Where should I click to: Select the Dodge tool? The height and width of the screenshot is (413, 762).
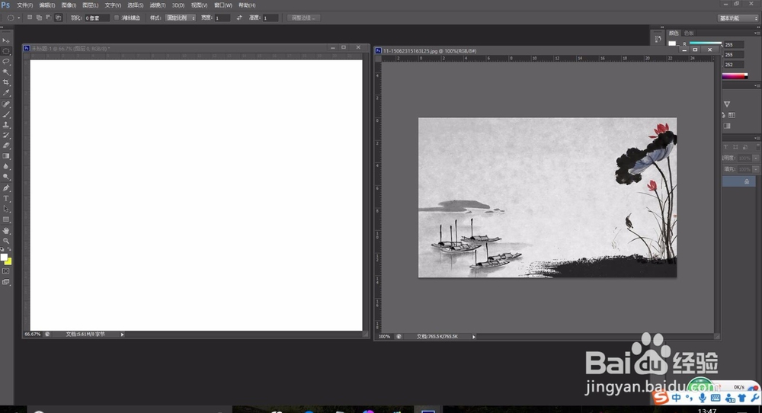click(x=6, y=178)
